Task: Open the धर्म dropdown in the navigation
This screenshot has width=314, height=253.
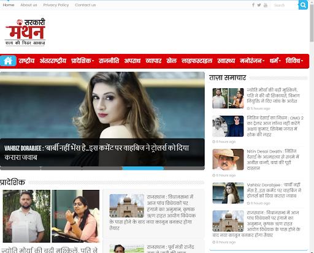Action: click(x=275, y=61)
